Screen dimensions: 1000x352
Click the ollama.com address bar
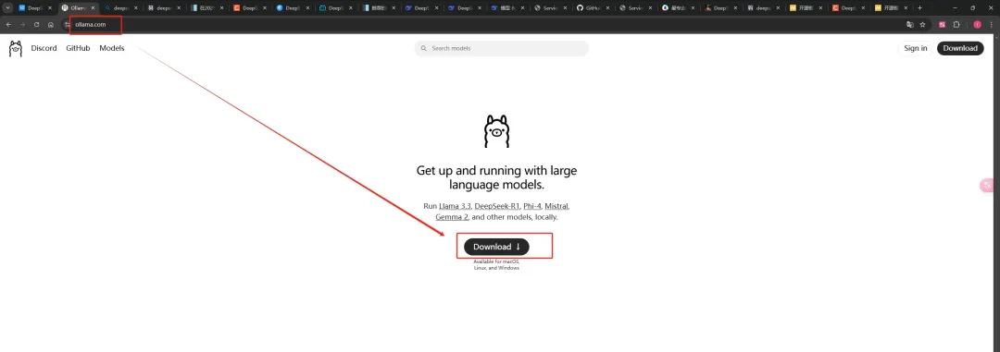[484, 24]
